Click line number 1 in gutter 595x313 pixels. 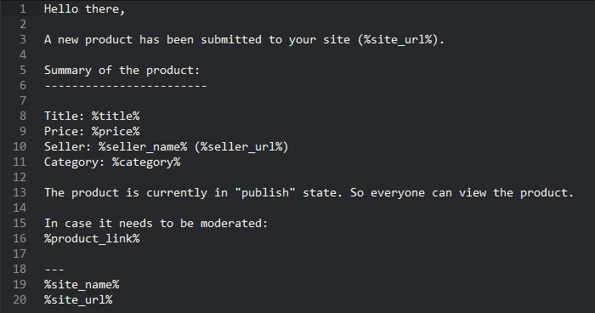22,9
